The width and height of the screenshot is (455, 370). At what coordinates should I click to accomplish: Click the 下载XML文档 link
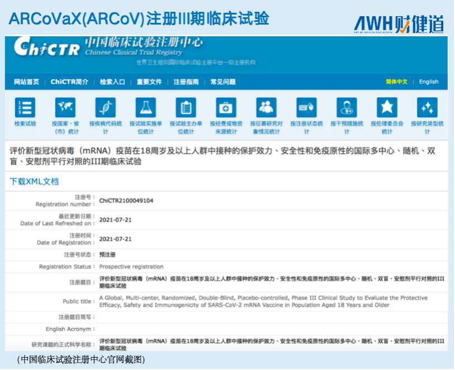click(34, 182)
